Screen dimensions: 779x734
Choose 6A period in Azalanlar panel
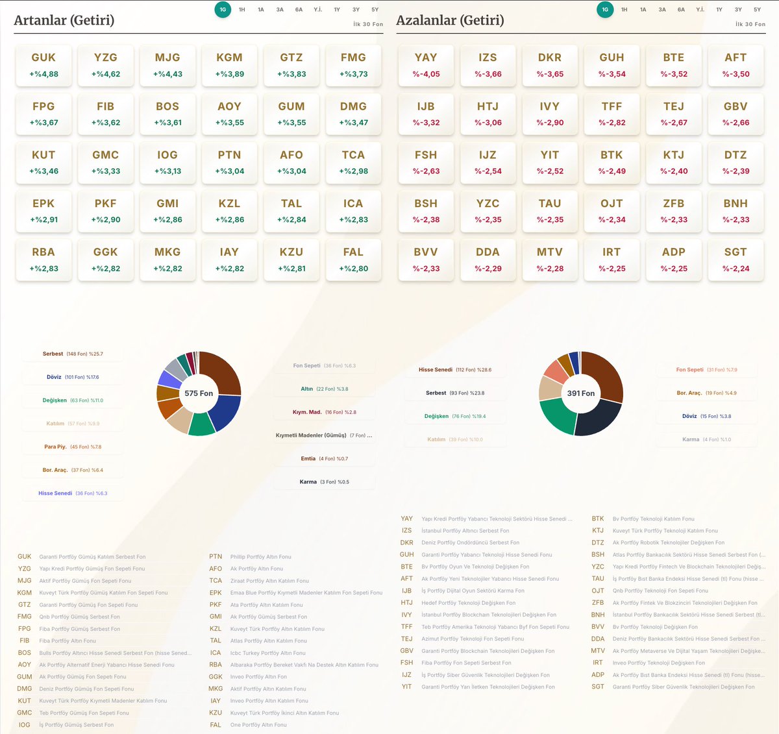tap(681, 10)
